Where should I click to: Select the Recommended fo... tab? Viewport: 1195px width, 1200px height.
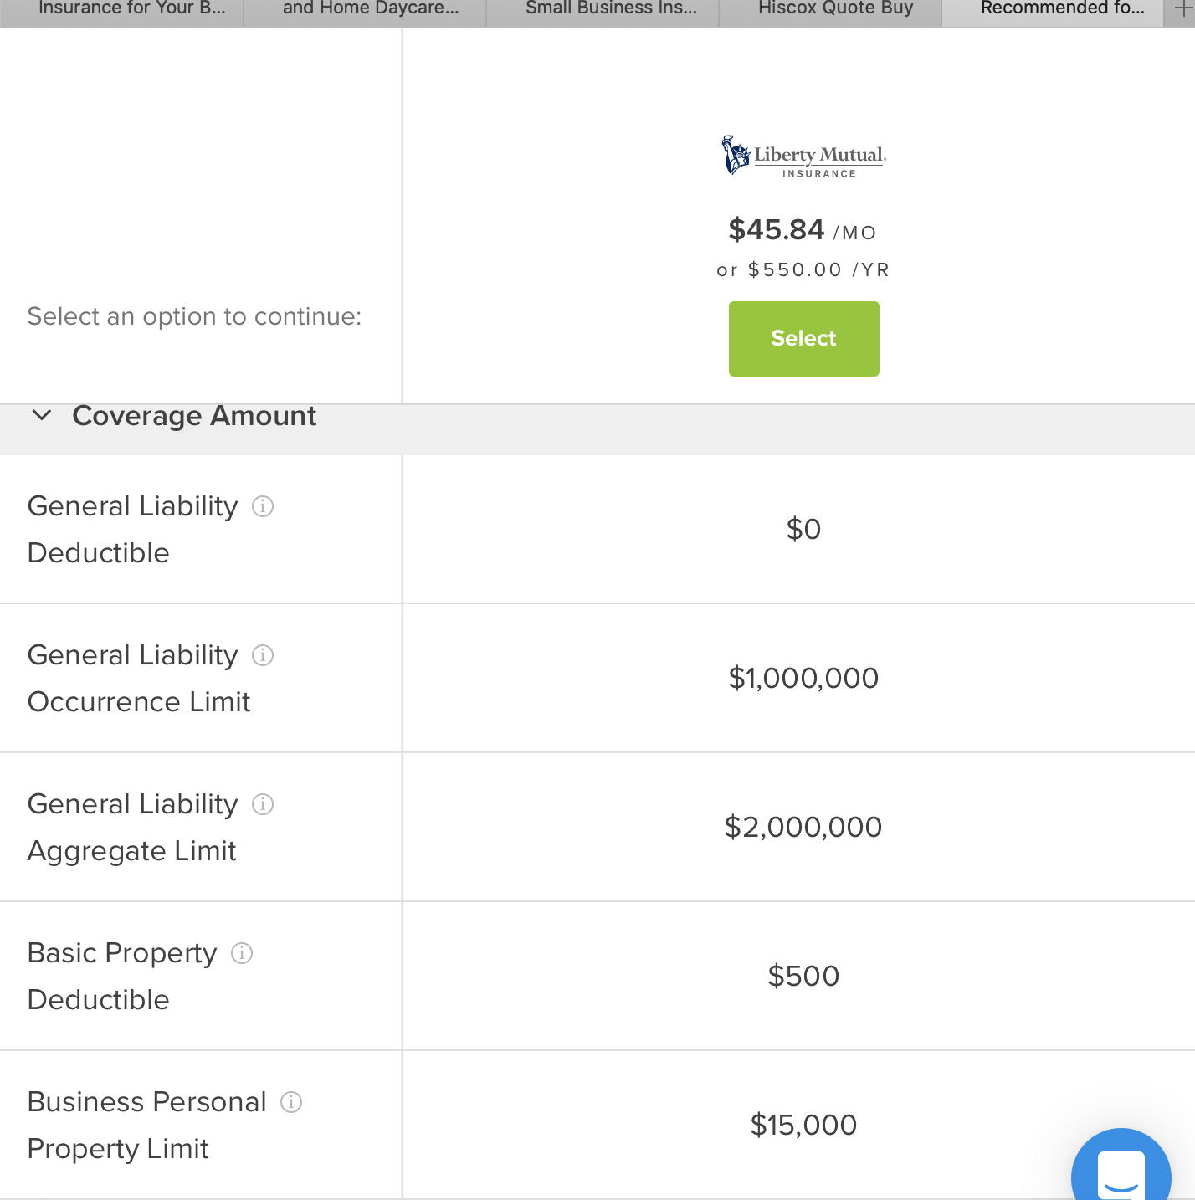click(1062, 8)
